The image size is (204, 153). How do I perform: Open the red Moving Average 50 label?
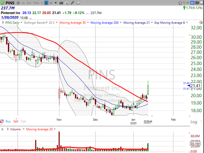pyautogui.click(x=72, y=23)
